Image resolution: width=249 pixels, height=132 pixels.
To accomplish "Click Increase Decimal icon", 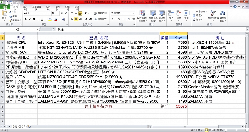I will 129,19.
